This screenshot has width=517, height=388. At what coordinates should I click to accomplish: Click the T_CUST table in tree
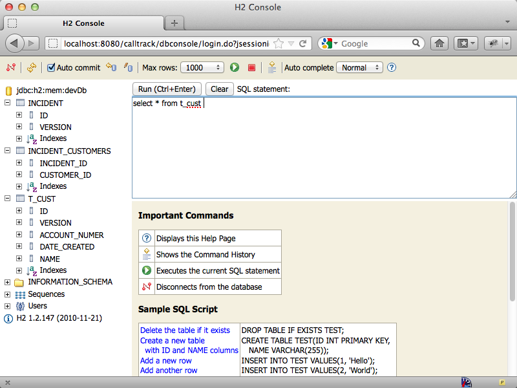pyautogui.click(x=41, y=199)
